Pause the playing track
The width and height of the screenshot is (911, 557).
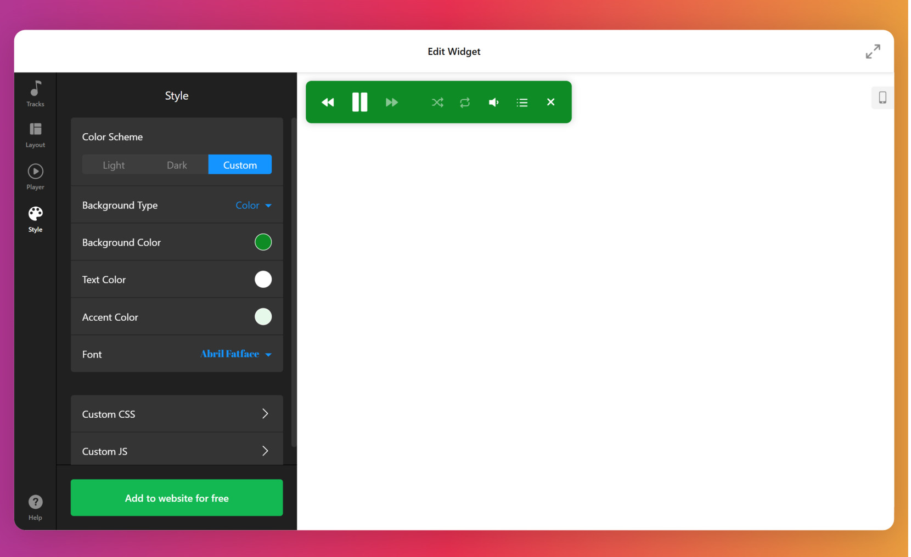(359, 102)
